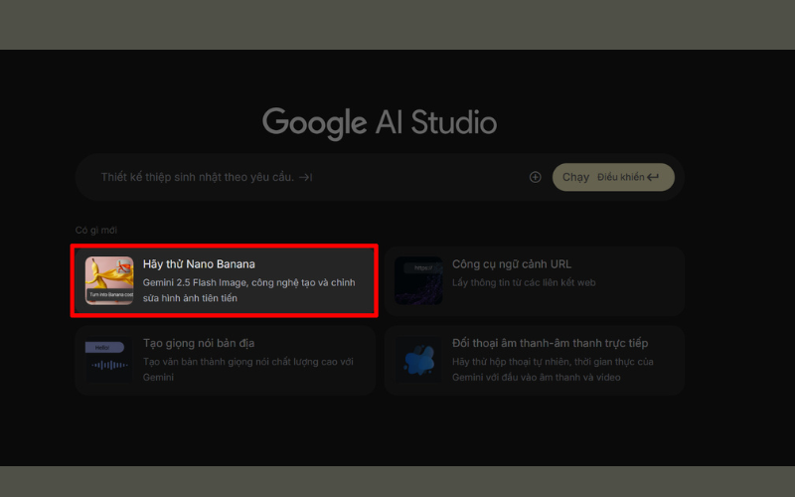
Task: Click "Lấy thông tin từ các liên kết web" text
Action: pyautogui.click(x=524, y=282)
